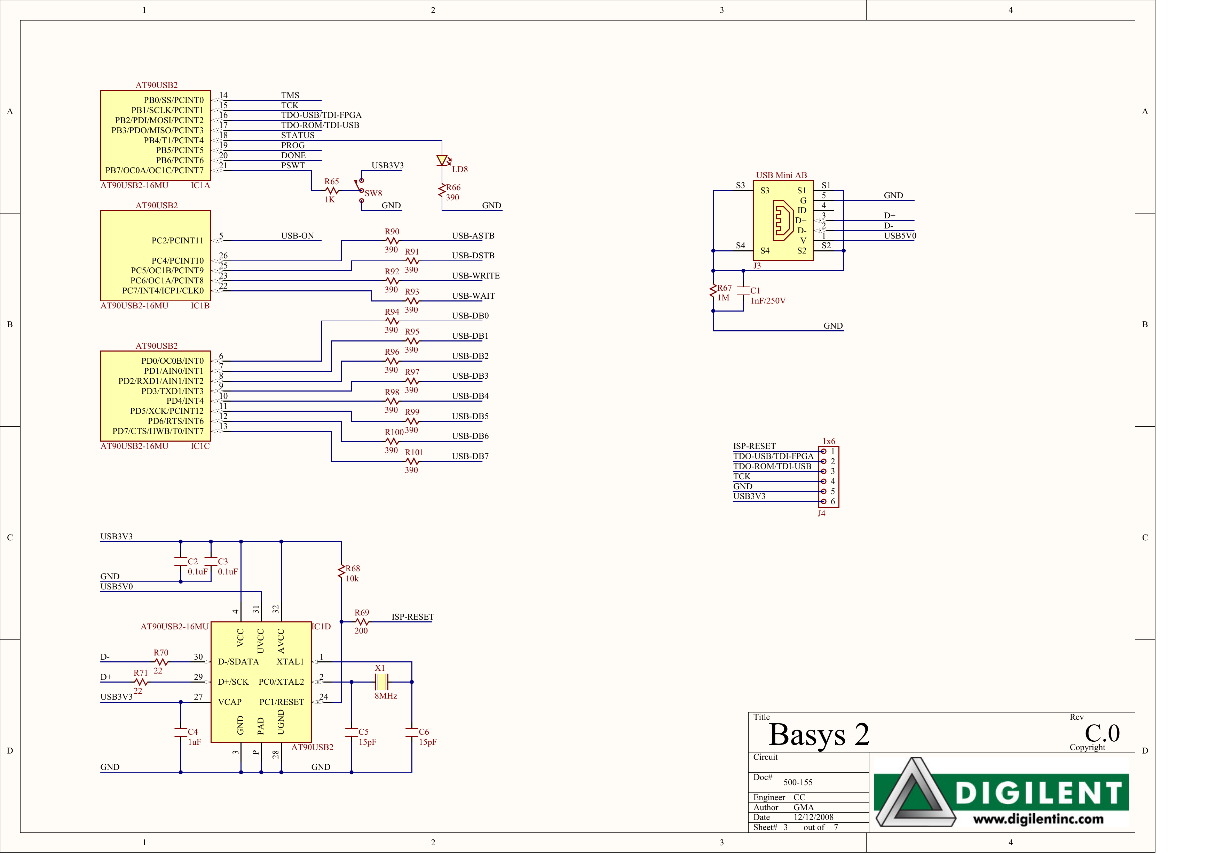This screenshot has width=1208, height=854.
Task: Click the TMS net label
Action: 290,95
